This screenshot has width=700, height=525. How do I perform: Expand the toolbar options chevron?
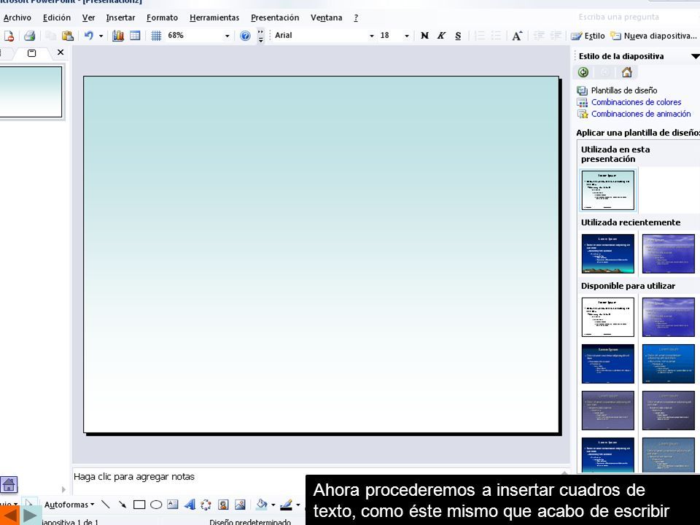[261, 36]
